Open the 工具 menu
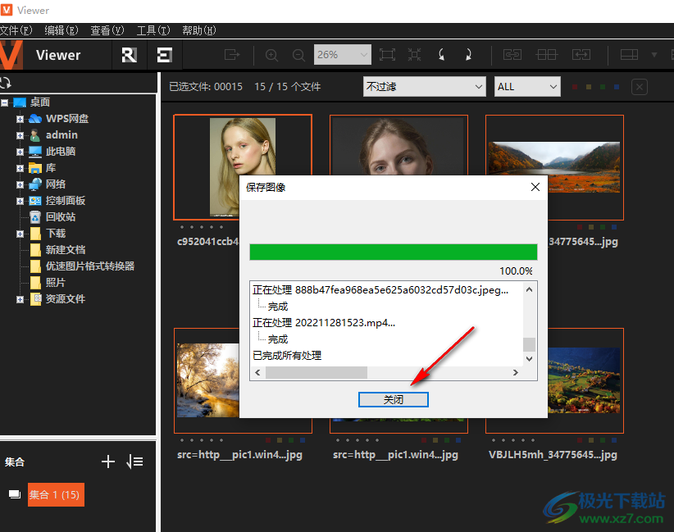Viewport: 674px width, 532px height. (153, 30)
